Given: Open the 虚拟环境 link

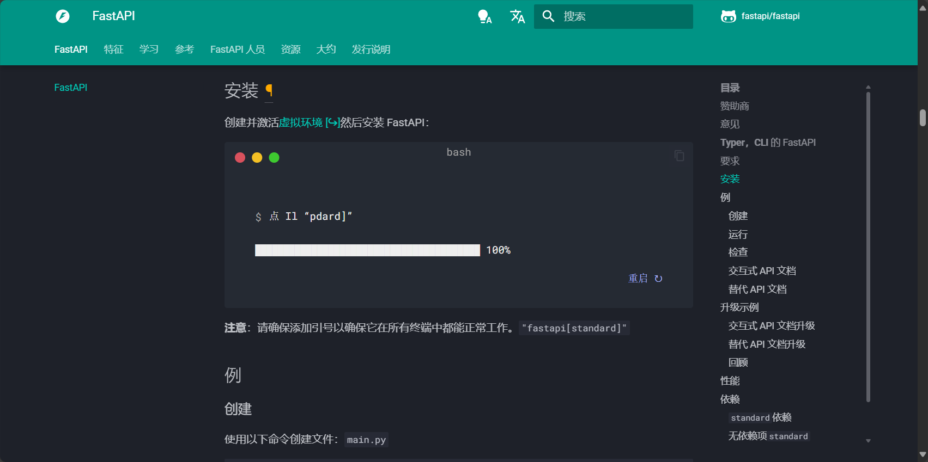Looking at the screenshot, I should 310,122.
